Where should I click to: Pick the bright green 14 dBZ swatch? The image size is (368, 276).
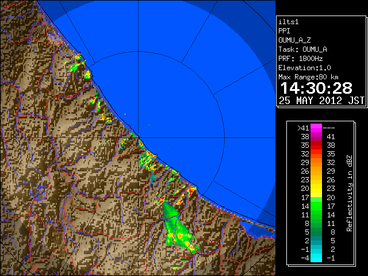coord(316,206)
